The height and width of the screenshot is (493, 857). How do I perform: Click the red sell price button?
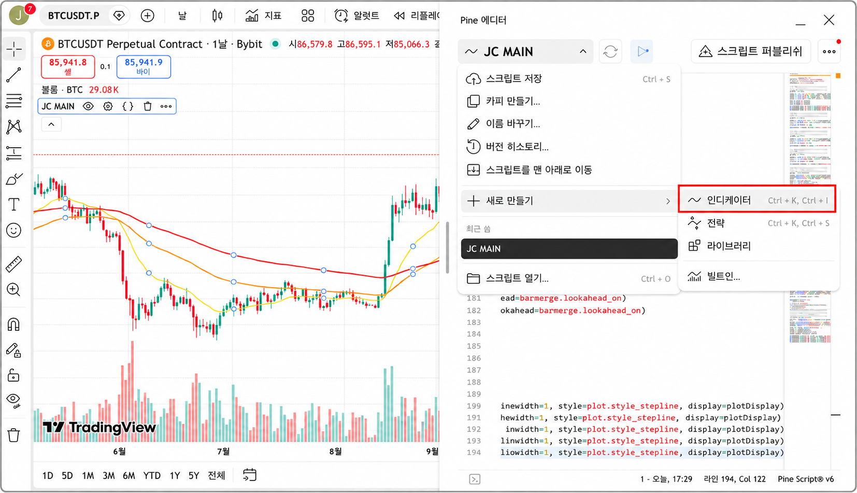(68, 66)
